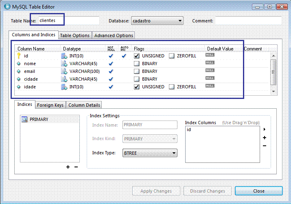
Task: Click the NULL default badge of cidade row
Action: (x=210, y=78)
